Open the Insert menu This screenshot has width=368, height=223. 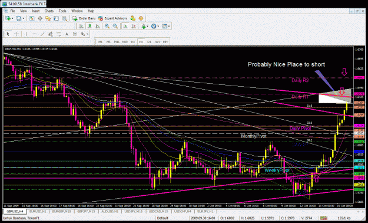[36, 11]
